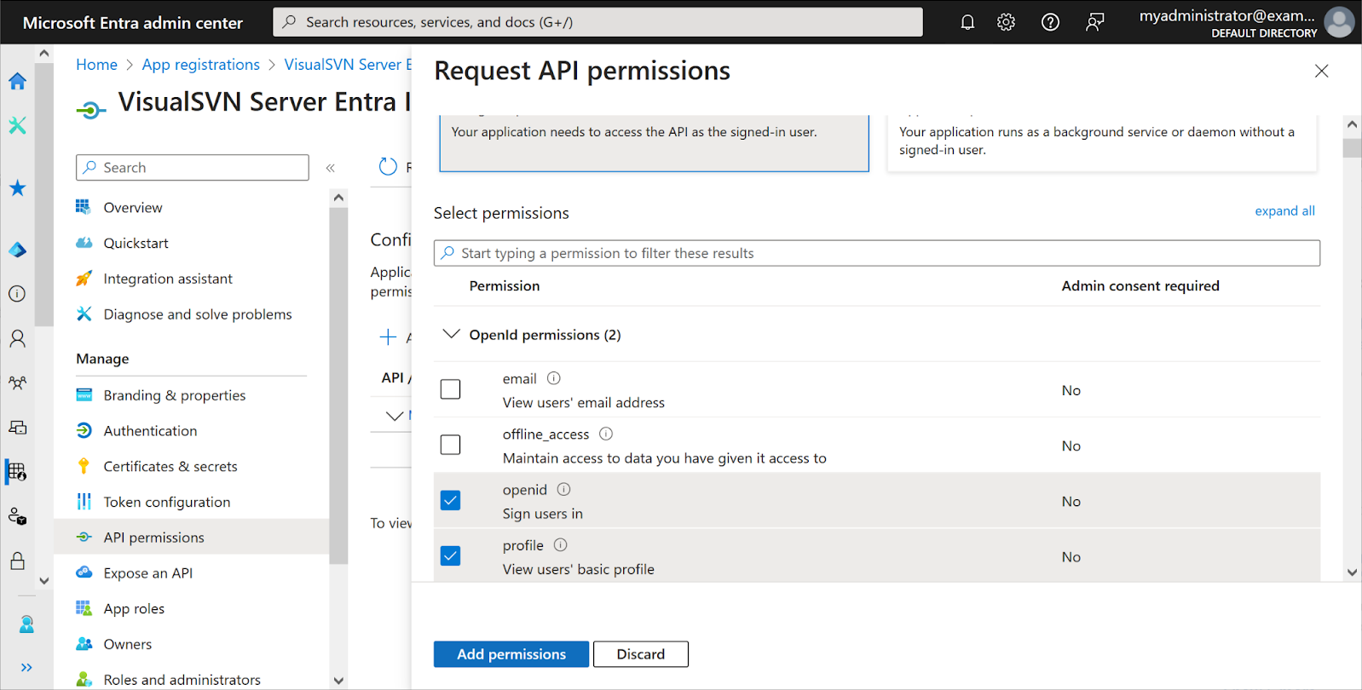Click the panel scroll down arrow

(x=1352, y=572)
